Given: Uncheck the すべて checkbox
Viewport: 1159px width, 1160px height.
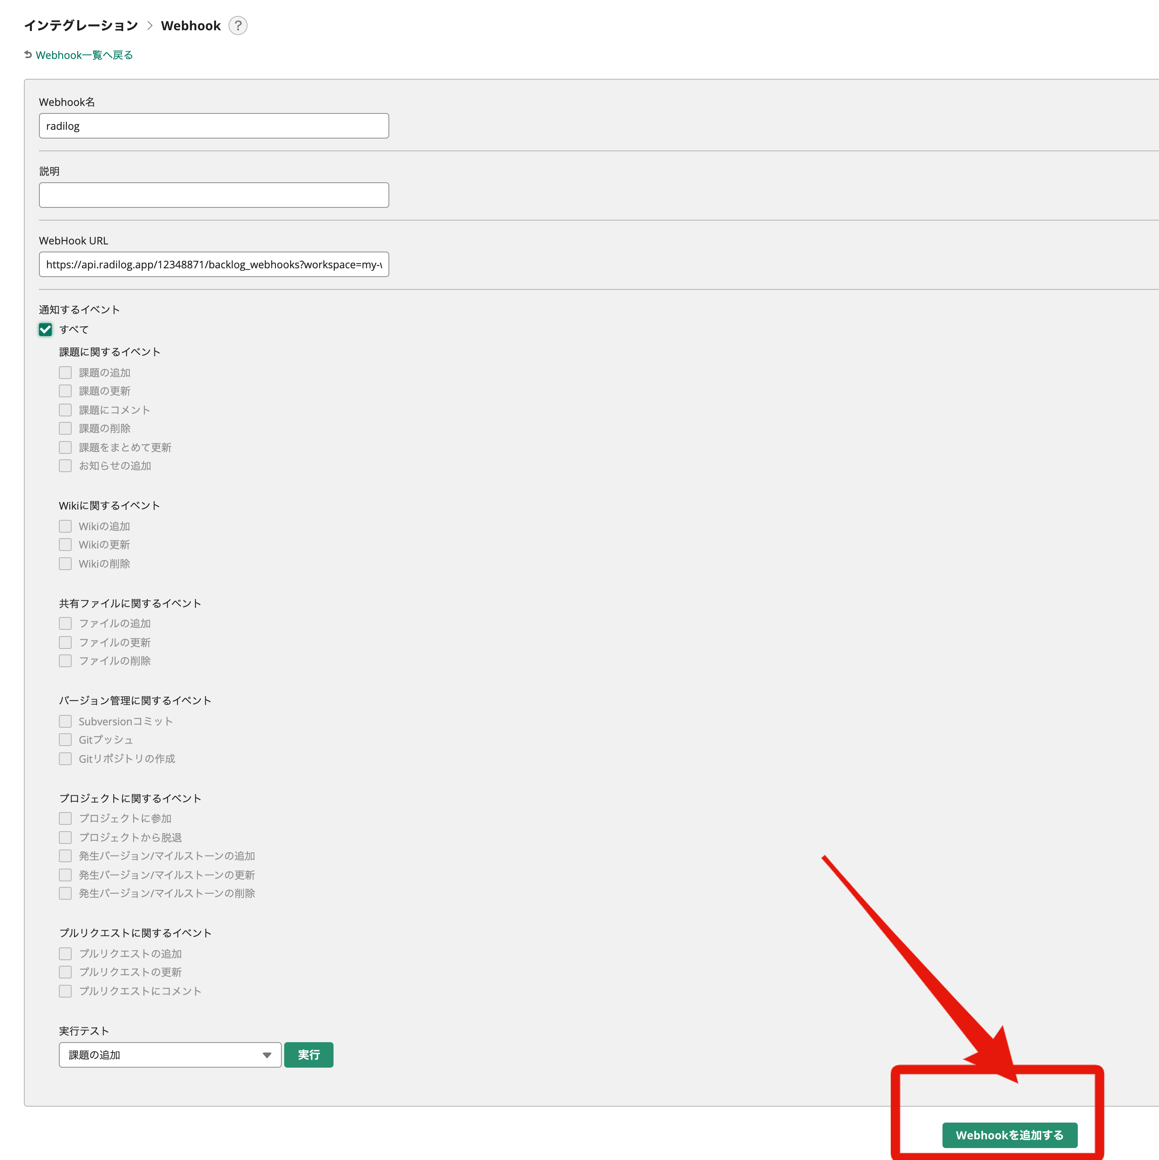Looking at the screenshot, I should (46, 329).
